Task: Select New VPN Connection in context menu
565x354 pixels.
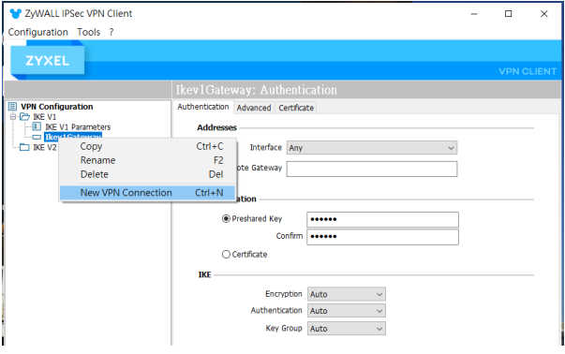Action: 148,193
